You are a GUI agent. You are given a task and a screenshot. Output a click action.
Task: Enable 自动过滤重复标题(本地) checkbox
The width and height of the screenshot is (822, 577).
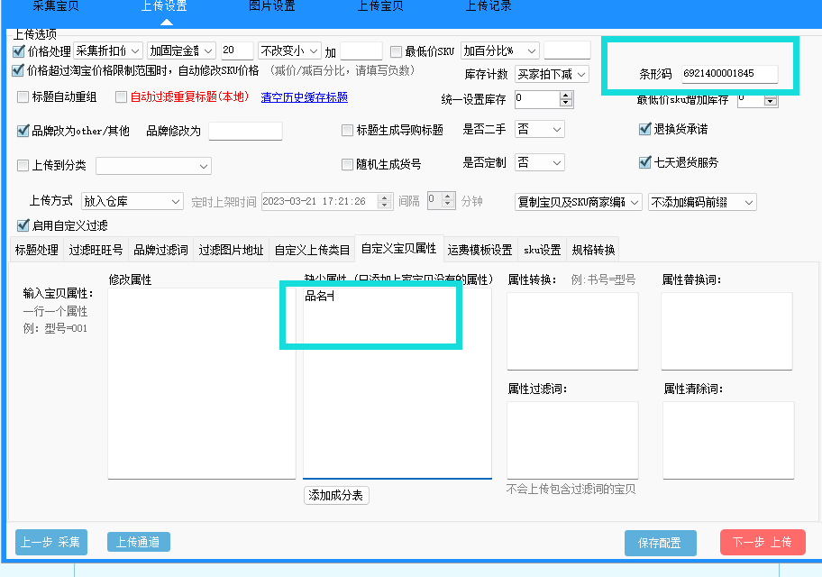(x=121, y=97)
